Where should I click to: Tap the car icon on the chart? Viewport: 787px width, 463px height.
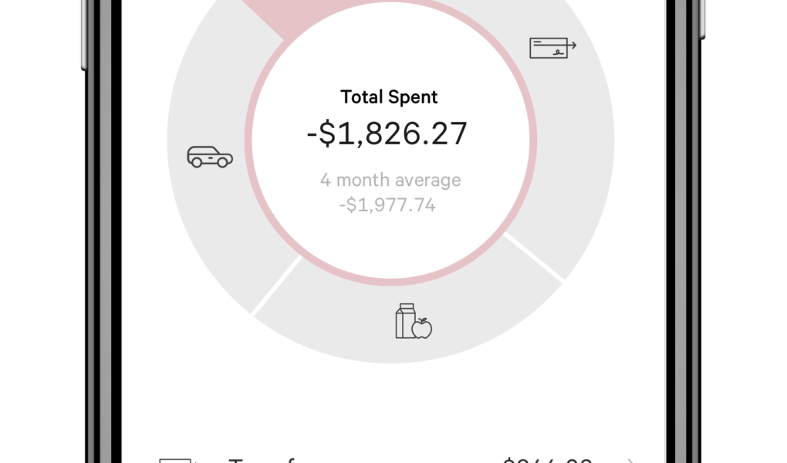point(210,157)
